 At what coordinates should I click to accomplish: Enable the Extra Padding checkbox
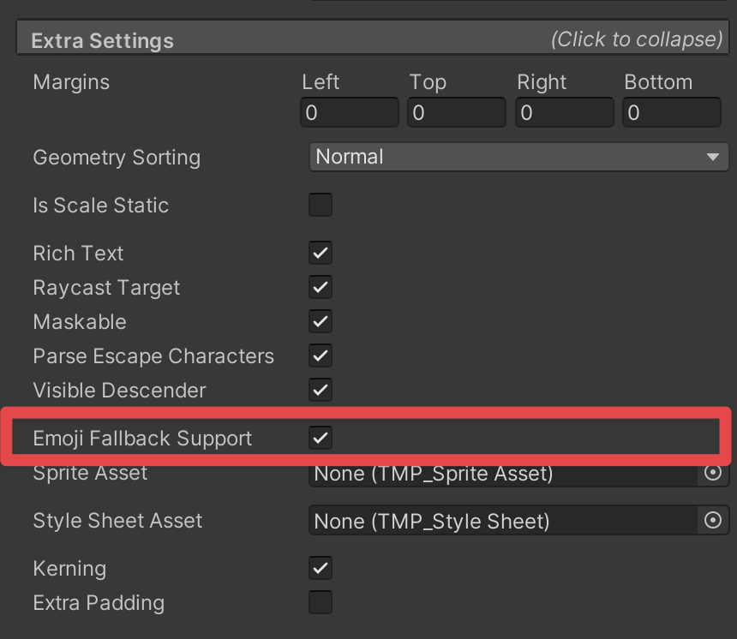[321, 602]
